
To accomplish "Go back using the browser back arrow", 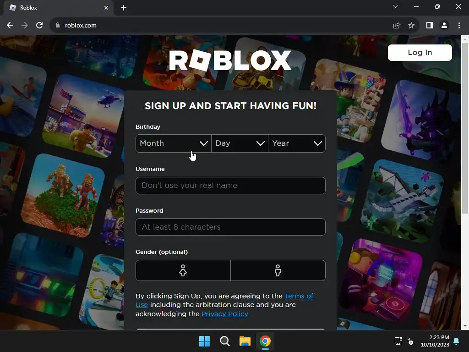I will (10, 26).
